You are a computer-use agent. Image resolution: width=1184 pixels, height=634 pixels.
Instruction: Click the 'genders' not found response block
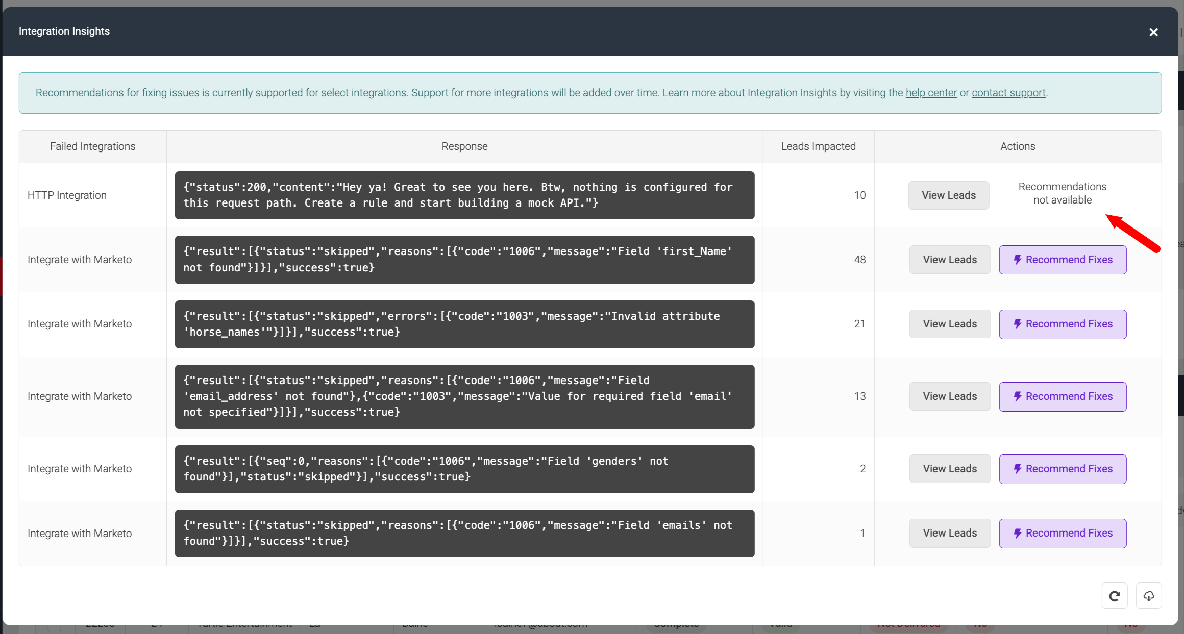(464, 469)
